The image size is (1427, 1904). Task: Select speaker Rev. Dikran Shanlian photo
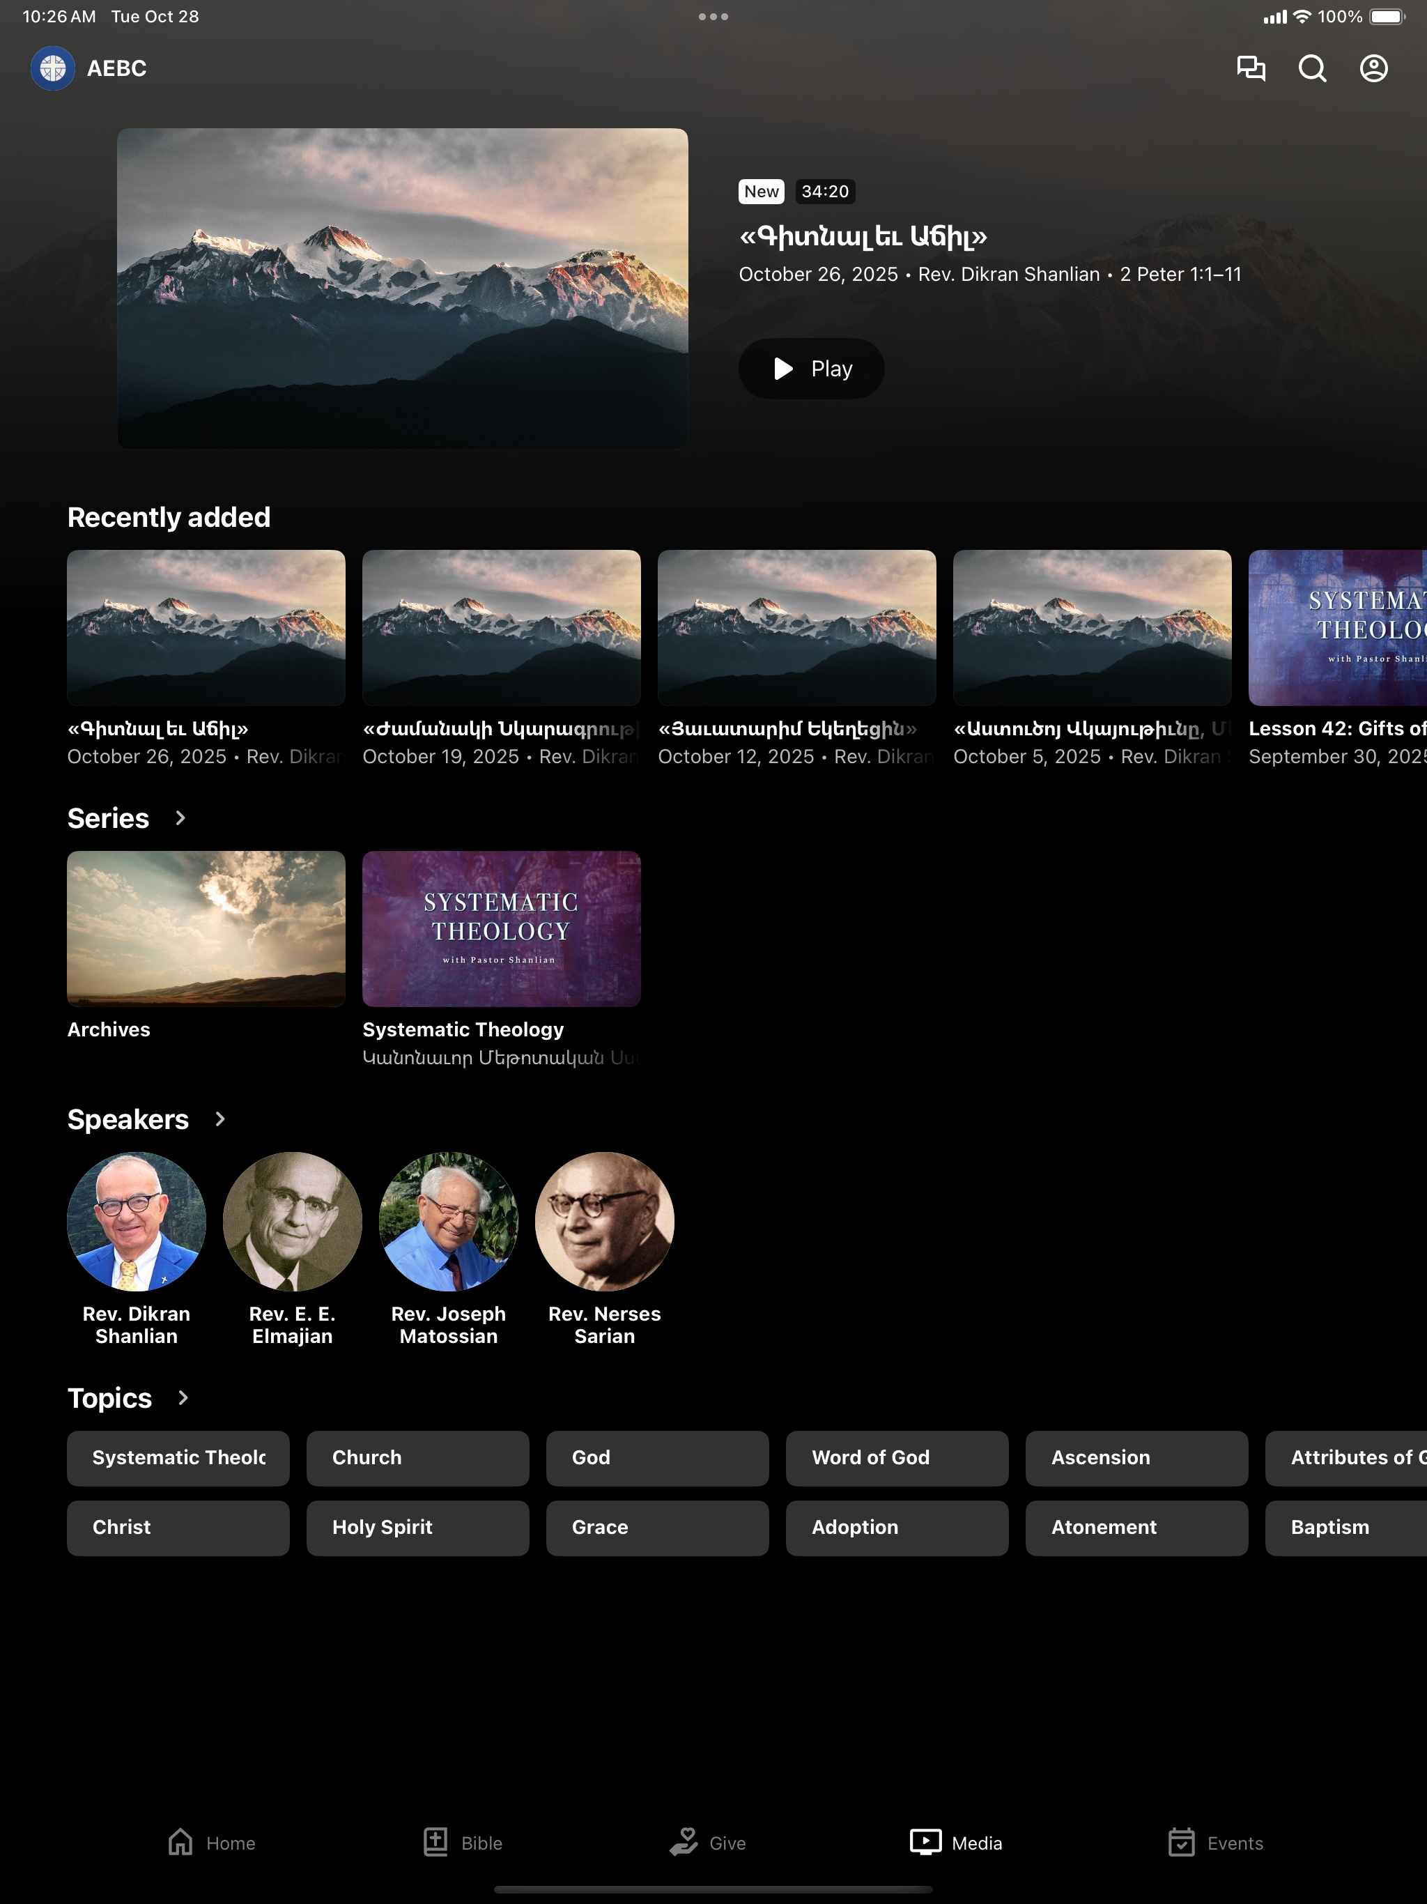click(x=137, y=1222)
